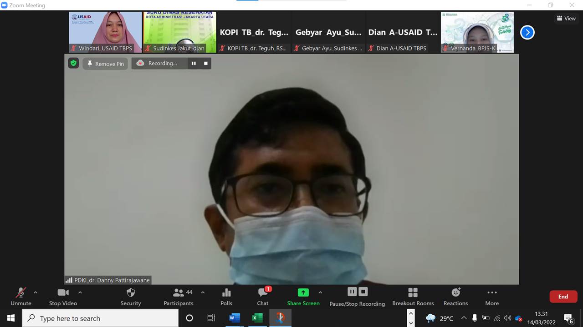Click the Remove Pin button
The width and height of the screenshot is (583, 327).
pyautogui.click(x=105, y=64)
